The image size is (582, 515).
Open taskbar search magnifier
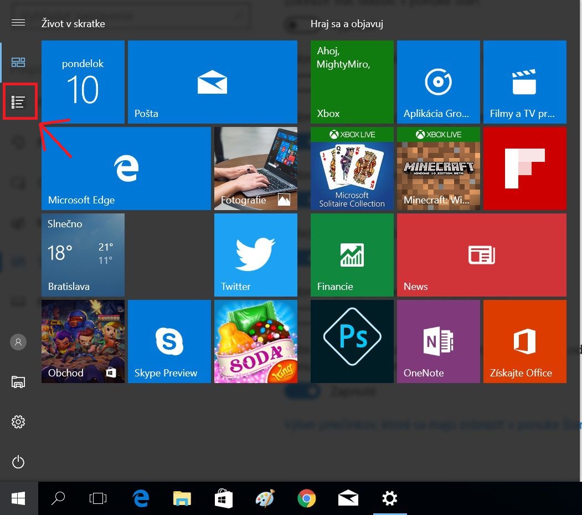[x=58, y=498]
